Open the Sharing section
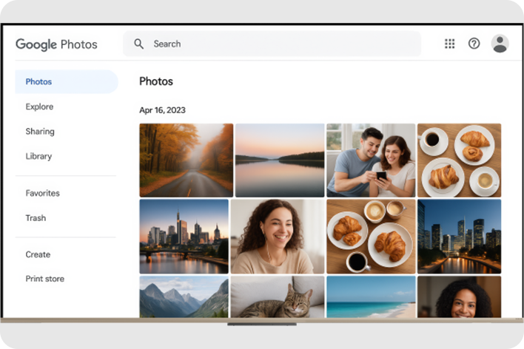This screenshot has width=524, height=349. click(x=40, y=132)
